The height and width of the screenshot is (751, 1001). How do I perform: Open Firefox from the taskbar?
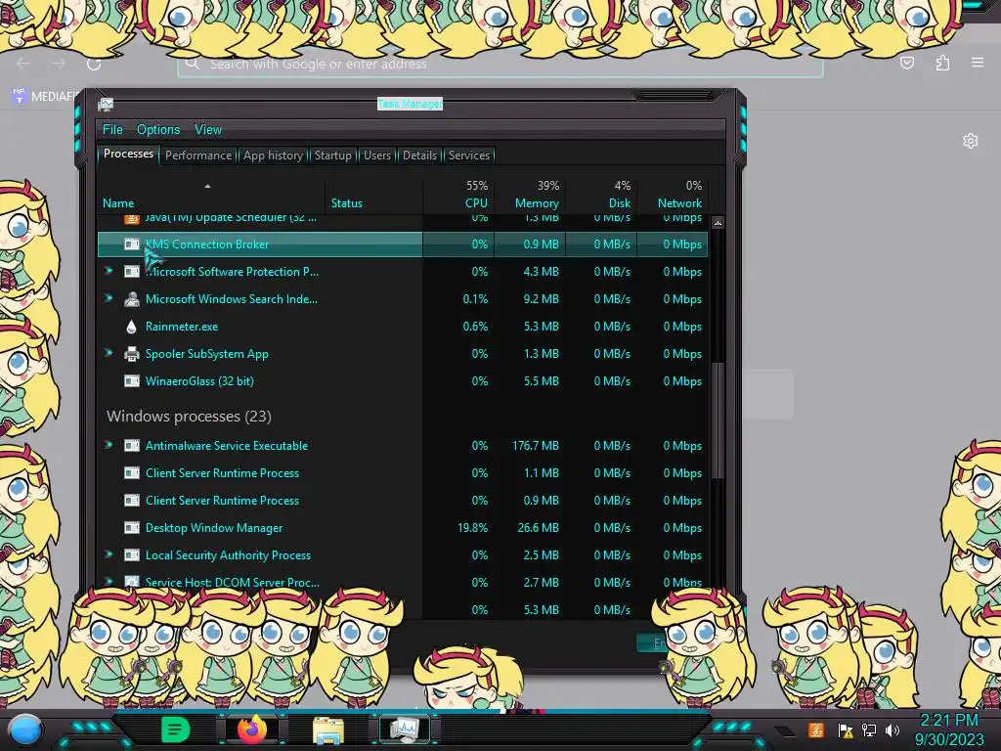coord(252,729)
